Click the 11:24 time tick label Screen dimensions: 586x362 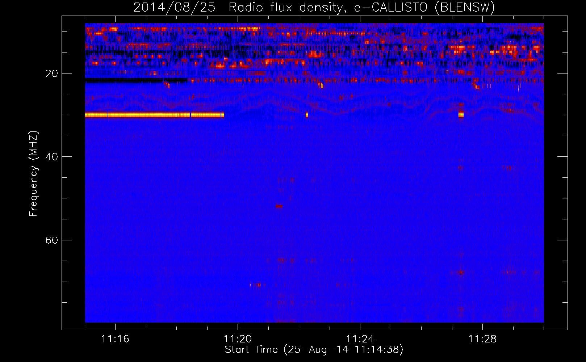click(360, 339)
